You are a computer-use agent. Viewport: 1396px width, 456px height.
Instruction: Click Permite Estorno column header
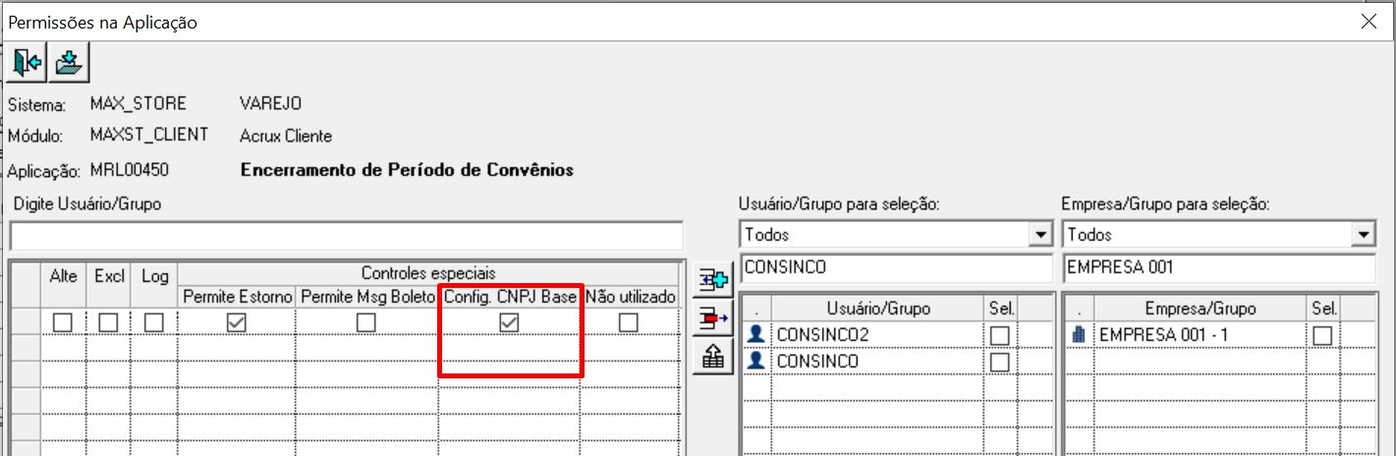click(237, 296)
